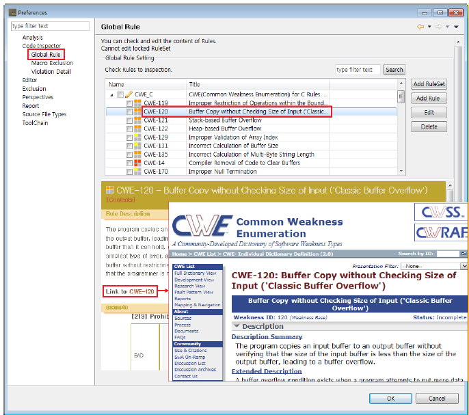Screen dimensions: 469x415
Task: Click the Preferences window title icon
Action: pyautogui.click(x=12, y=12)
